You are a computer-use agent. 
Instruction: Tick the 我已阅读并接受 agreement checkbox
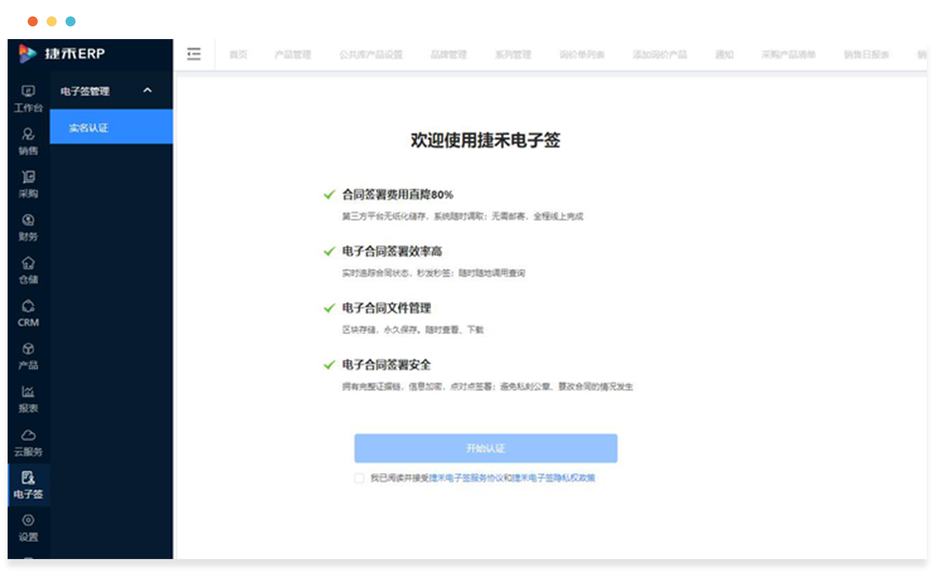click(x=359, y=478)
